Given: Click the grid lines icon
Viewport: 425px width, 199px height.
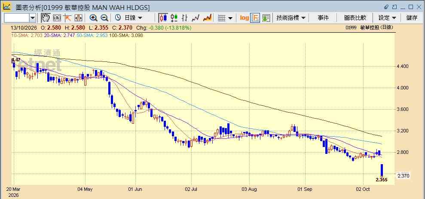Looking at the screenshot, I should tap(222, 18).
